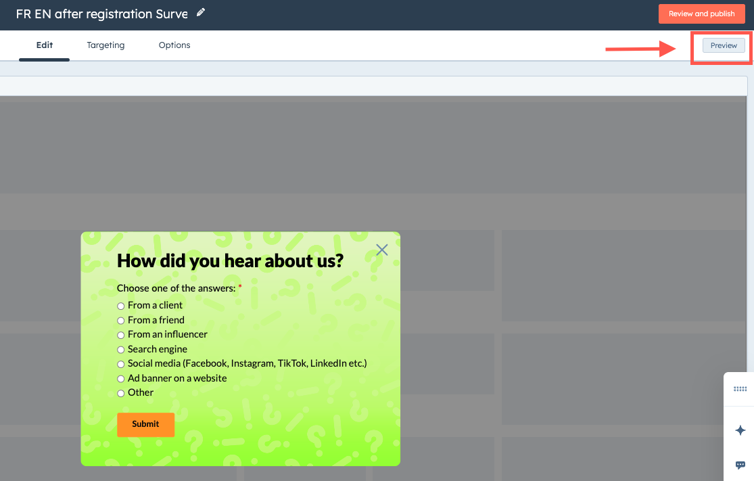Switch to the Targeting tab
The width and height of the screenshot is (754, 481).
(x=105, y=45)
